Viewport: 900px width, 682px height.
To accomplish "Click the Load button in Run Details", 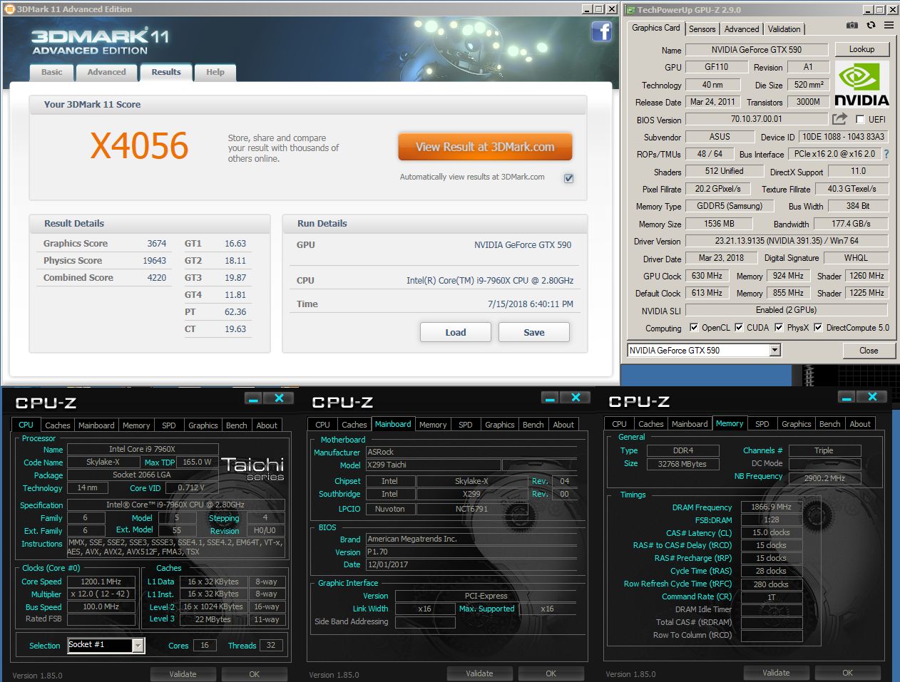I will pyautogui.click(x=456, y=332).
